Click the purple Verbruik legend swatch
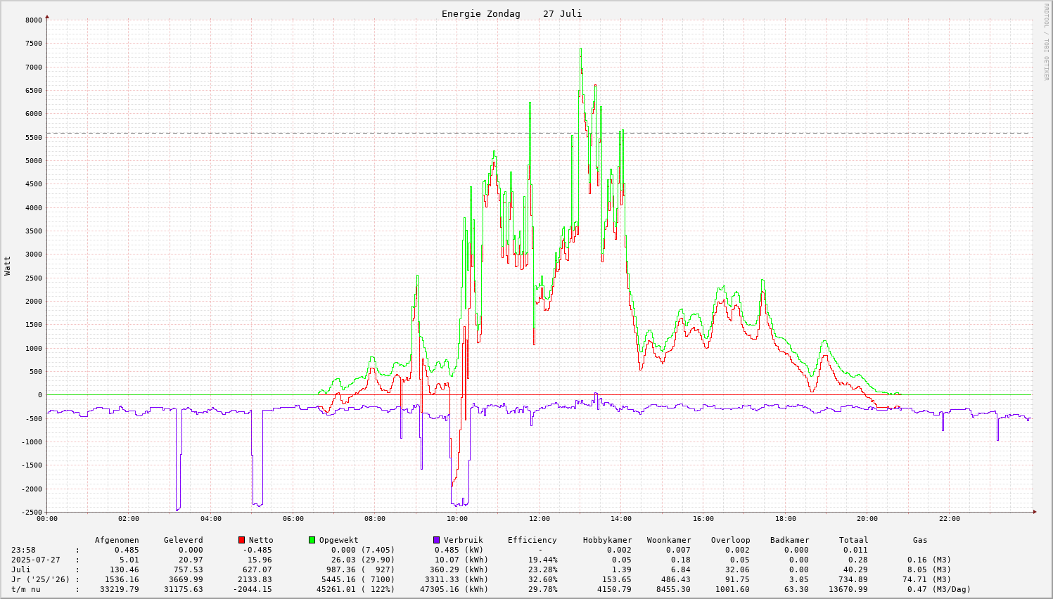Screen dimensions: 1053x599 [x=436, y=540]
